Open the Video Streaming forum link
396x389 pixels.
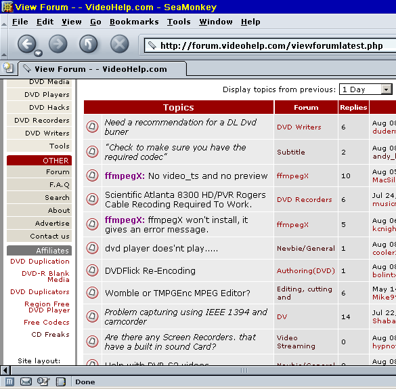(296, 342)
